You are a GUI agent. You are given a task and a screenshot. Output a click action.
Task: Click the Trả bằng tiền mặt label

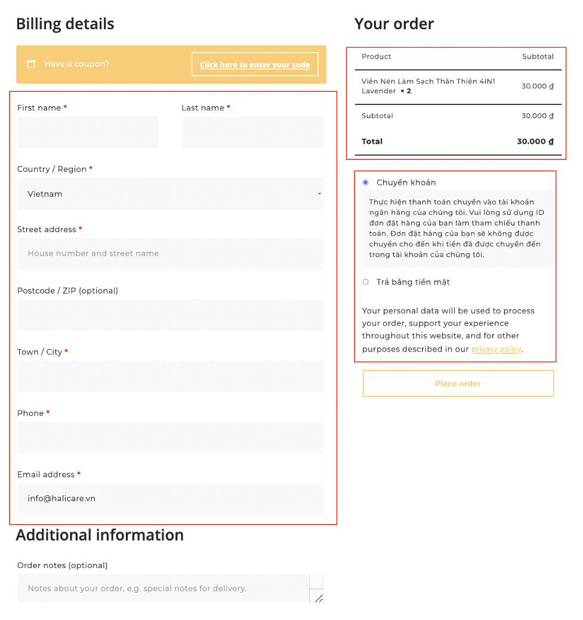(x=413, y=282)
